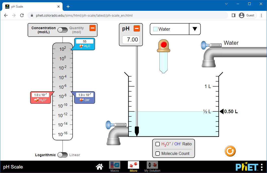Image resolution: width=267 pixels, height=173 pixels.
Task: Enable the Molecule Count checkbox
Action: coord(158,153)
